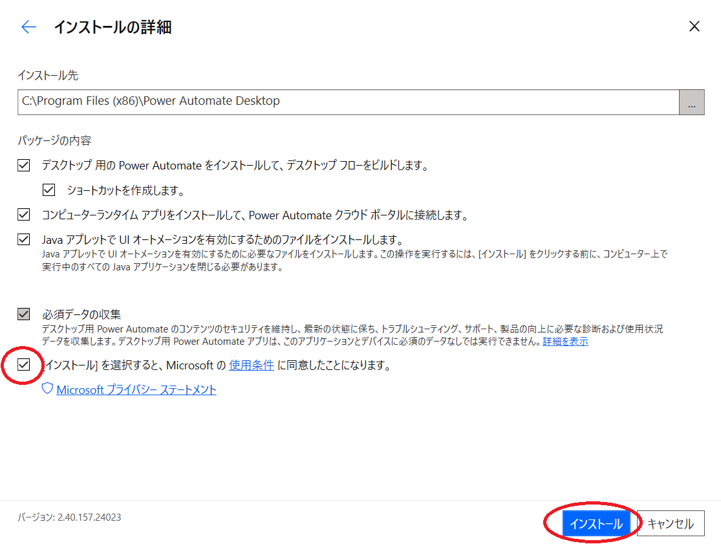Uncheck the コンピューターランタイム アプリ install option
721x544 pixels.
pos(23,214)
